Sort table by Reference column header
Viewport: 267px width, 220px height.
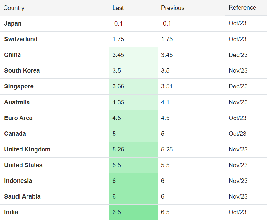(x=242, y=7)
